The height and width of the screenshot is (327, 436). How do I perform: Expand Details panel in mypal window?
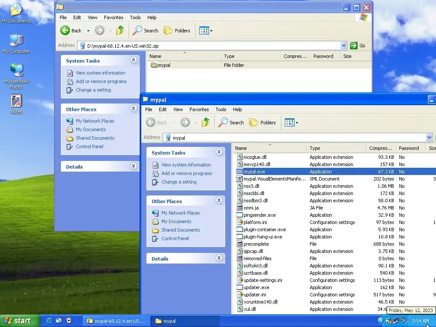219,258
